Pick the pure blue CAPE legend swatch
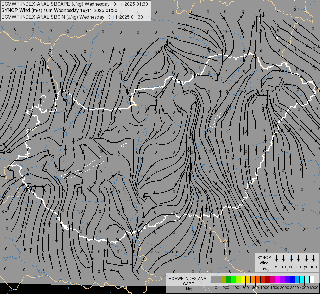 292,279
